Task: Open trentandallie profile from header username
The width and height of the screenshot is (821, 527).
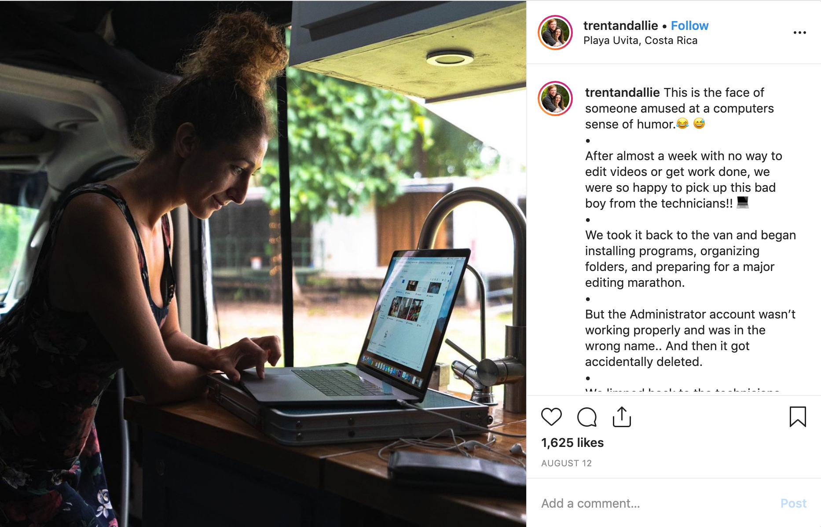Action: (620, 26)
